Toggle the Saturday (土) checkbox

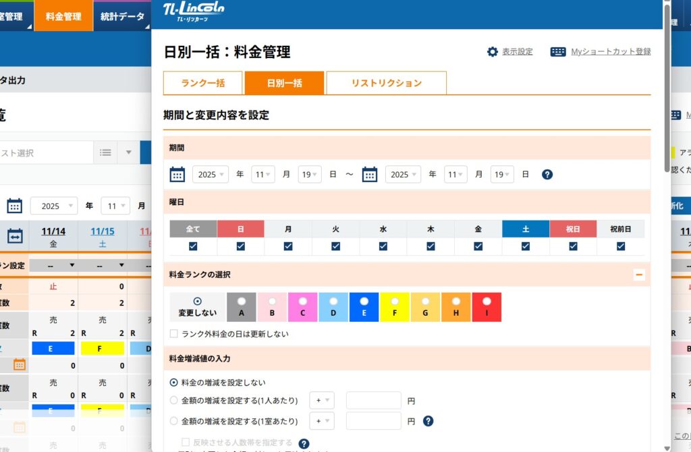pyautogui.click(x=526, y=246)
